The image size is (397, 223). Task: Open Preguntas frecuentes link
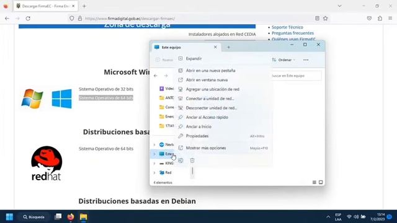click(293, 33)
